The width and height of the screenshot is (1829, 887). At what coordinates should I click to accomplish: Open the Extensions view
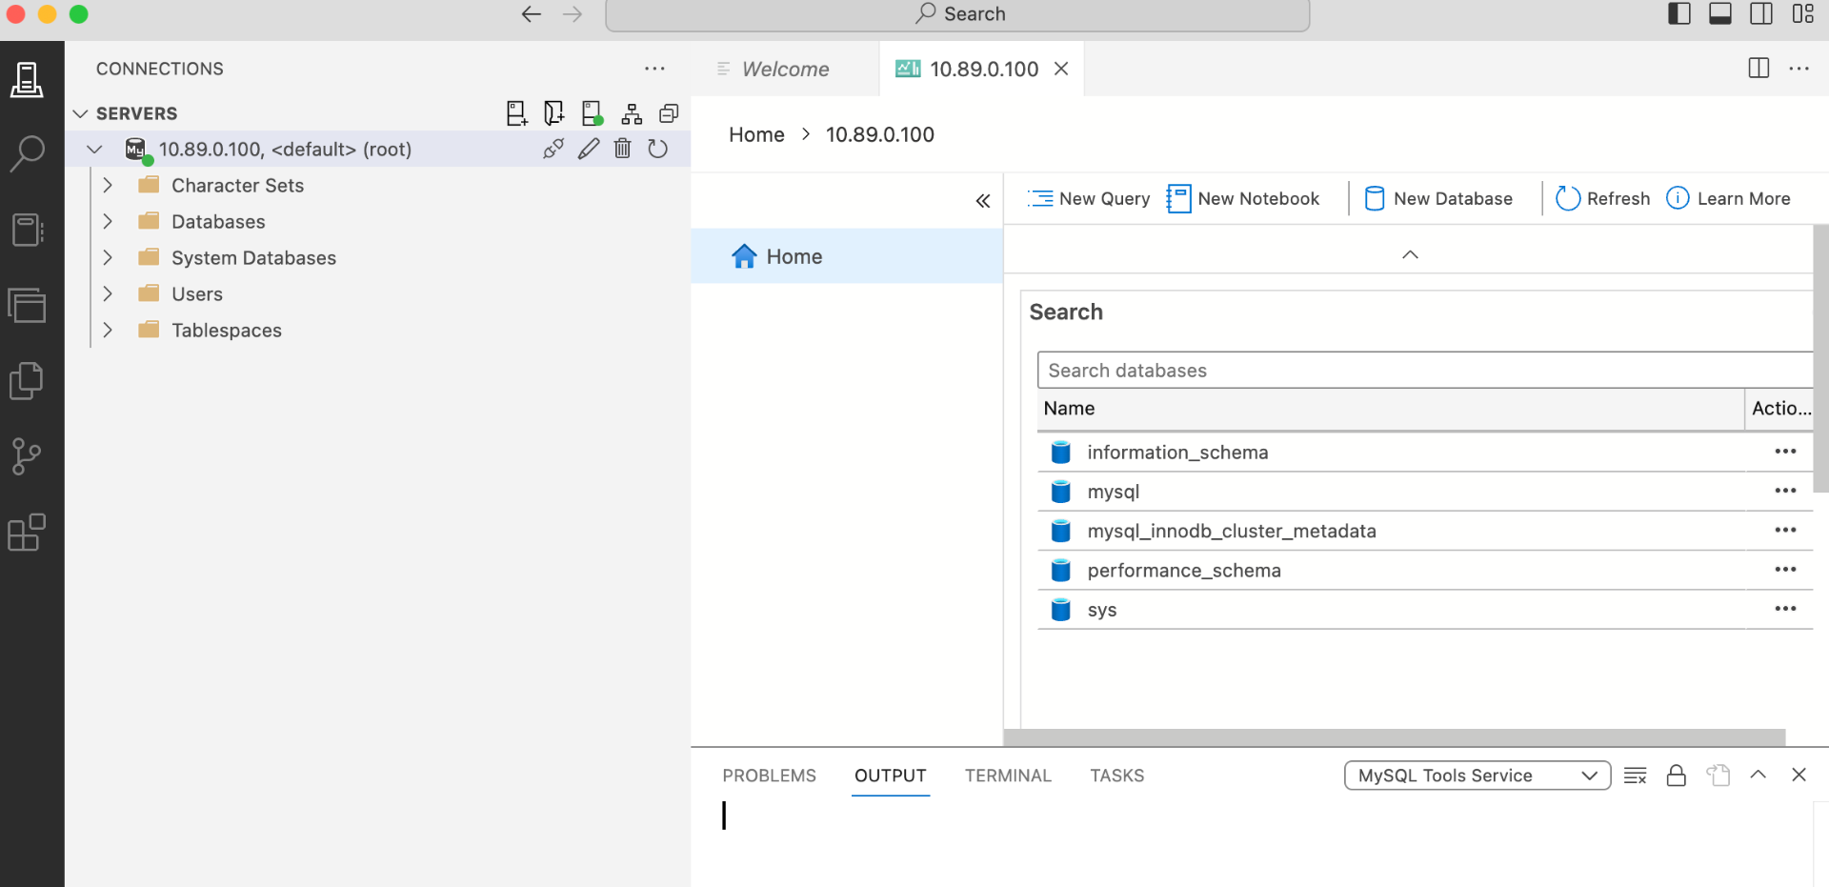pyautogui.click(x=27, y=533)
